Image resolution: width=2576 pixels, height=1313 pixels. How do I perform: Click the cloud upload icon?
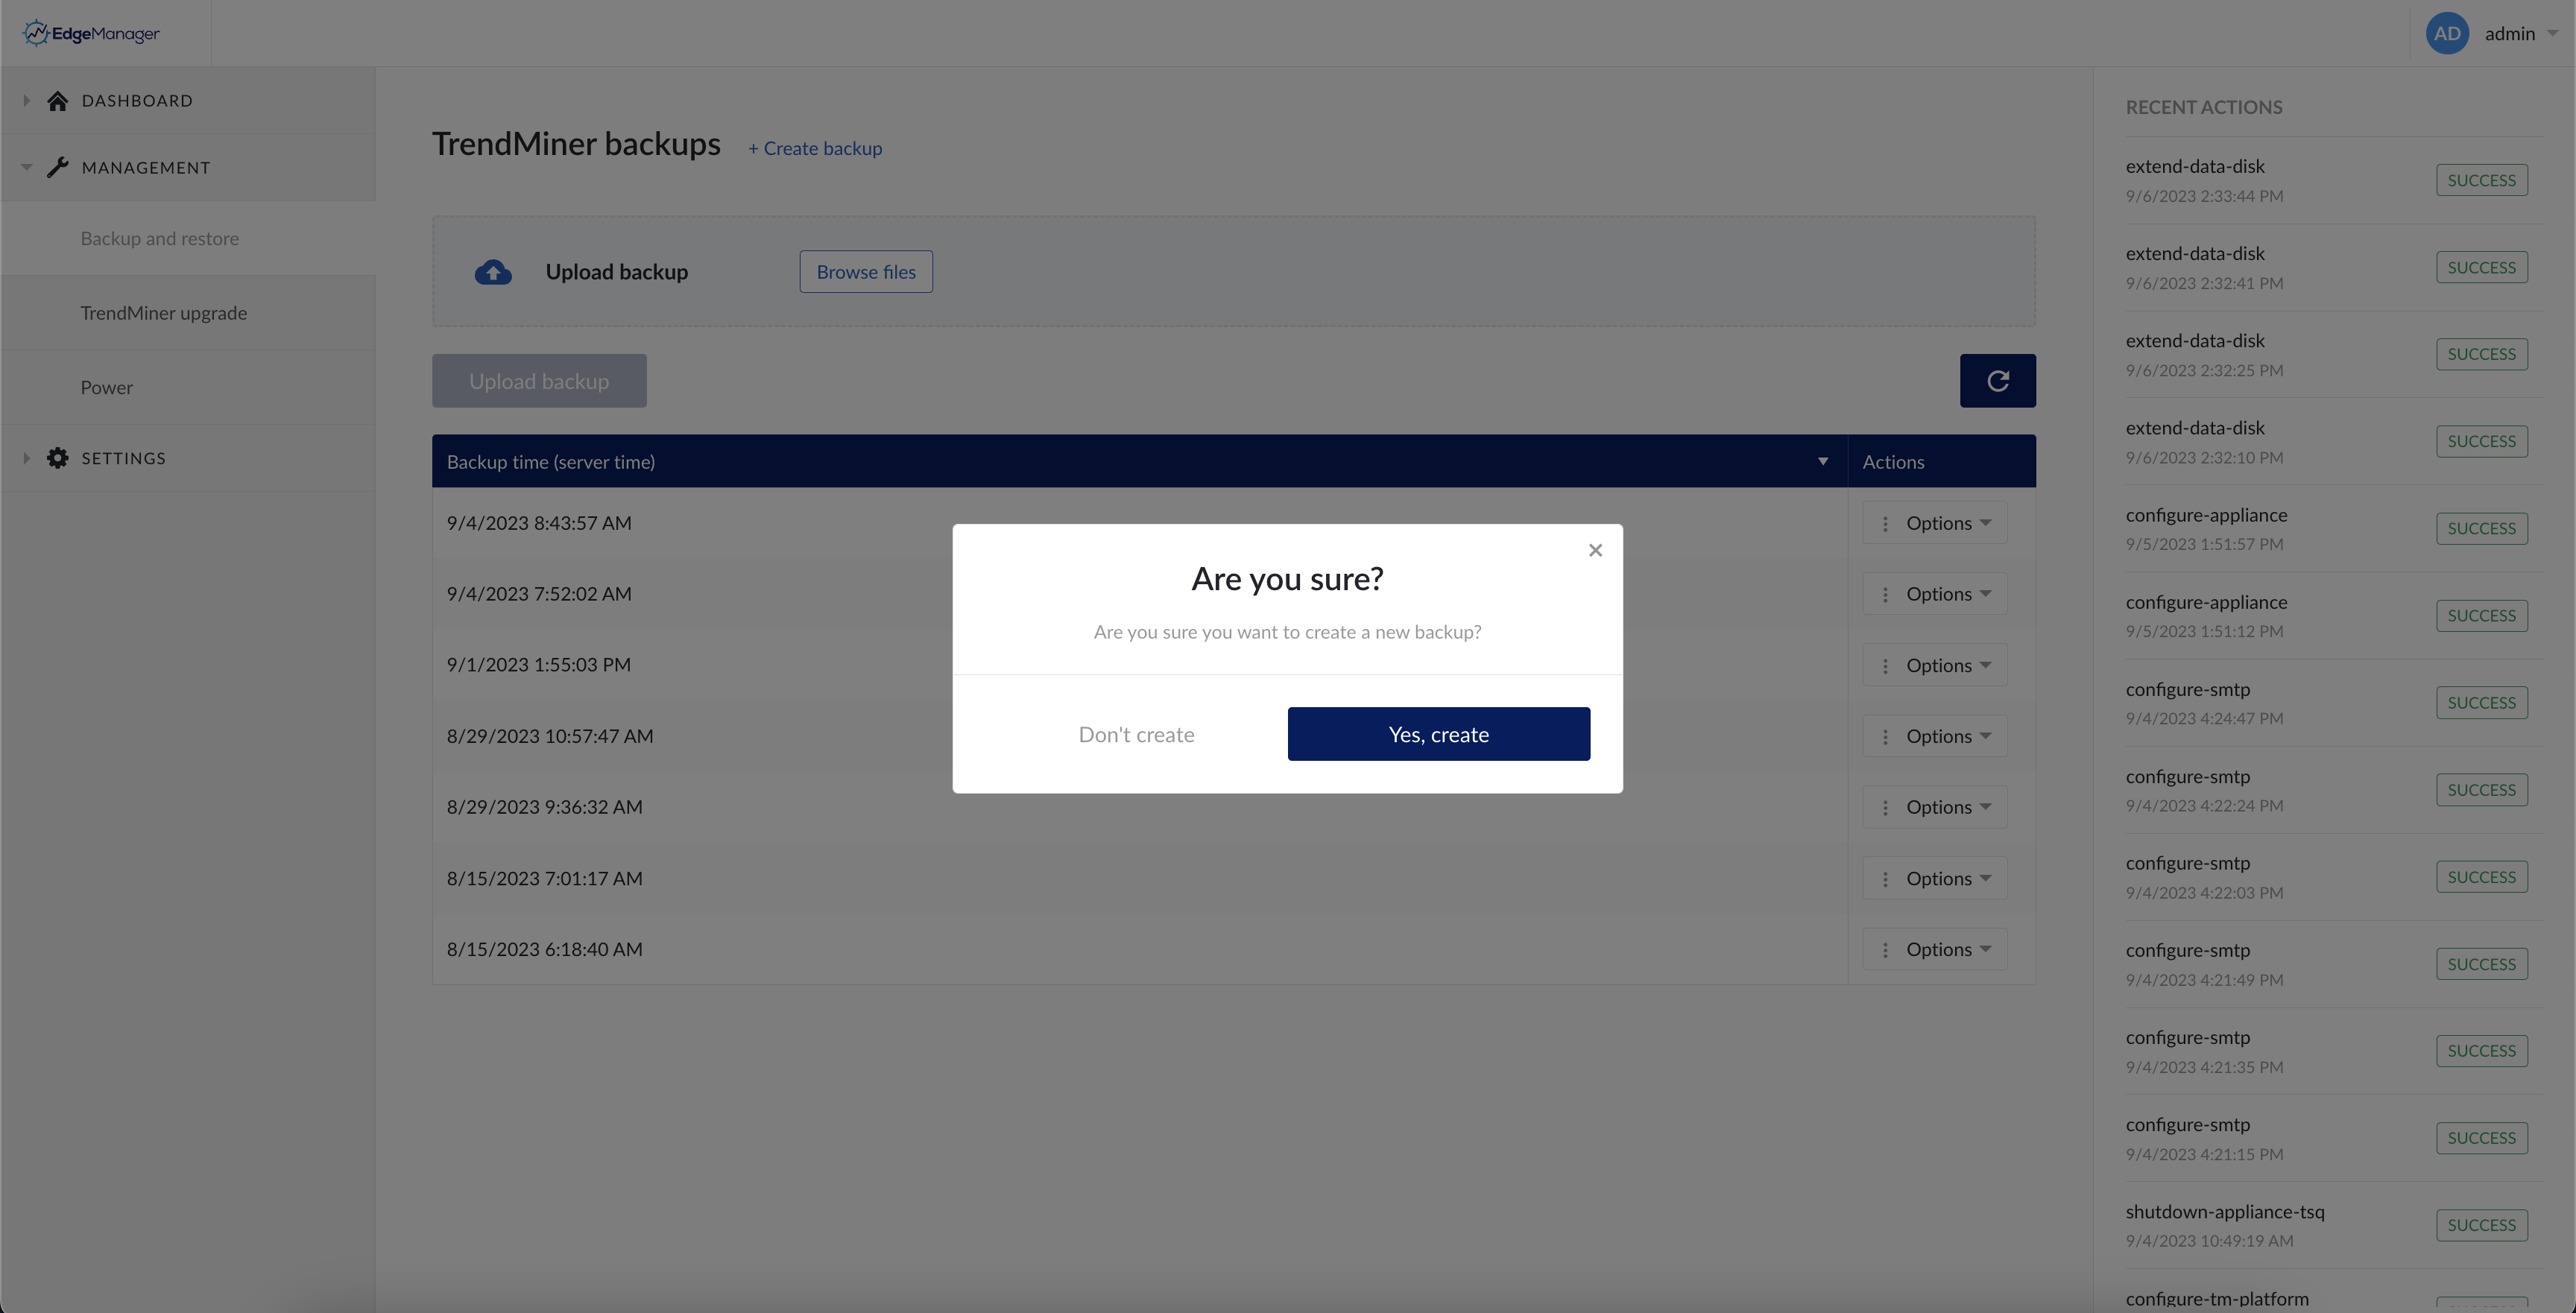pos(493,272)
